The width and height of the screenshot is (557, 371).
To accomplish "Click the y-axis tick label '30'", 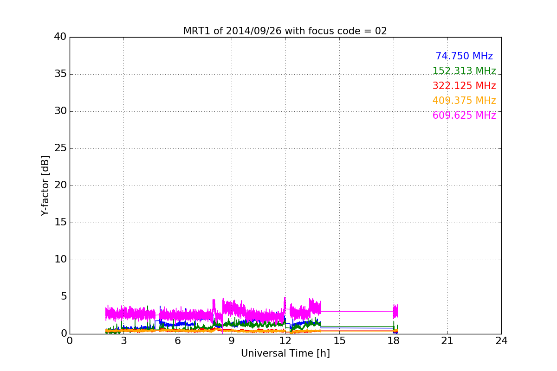I will (x=60, y=111).
